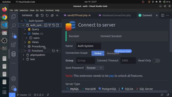Expand the Procedures node

25,46
